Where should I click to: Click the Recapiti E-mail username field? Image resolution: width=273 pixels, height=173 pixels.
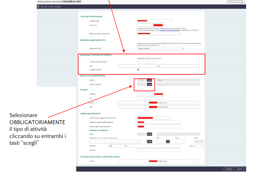138,103
